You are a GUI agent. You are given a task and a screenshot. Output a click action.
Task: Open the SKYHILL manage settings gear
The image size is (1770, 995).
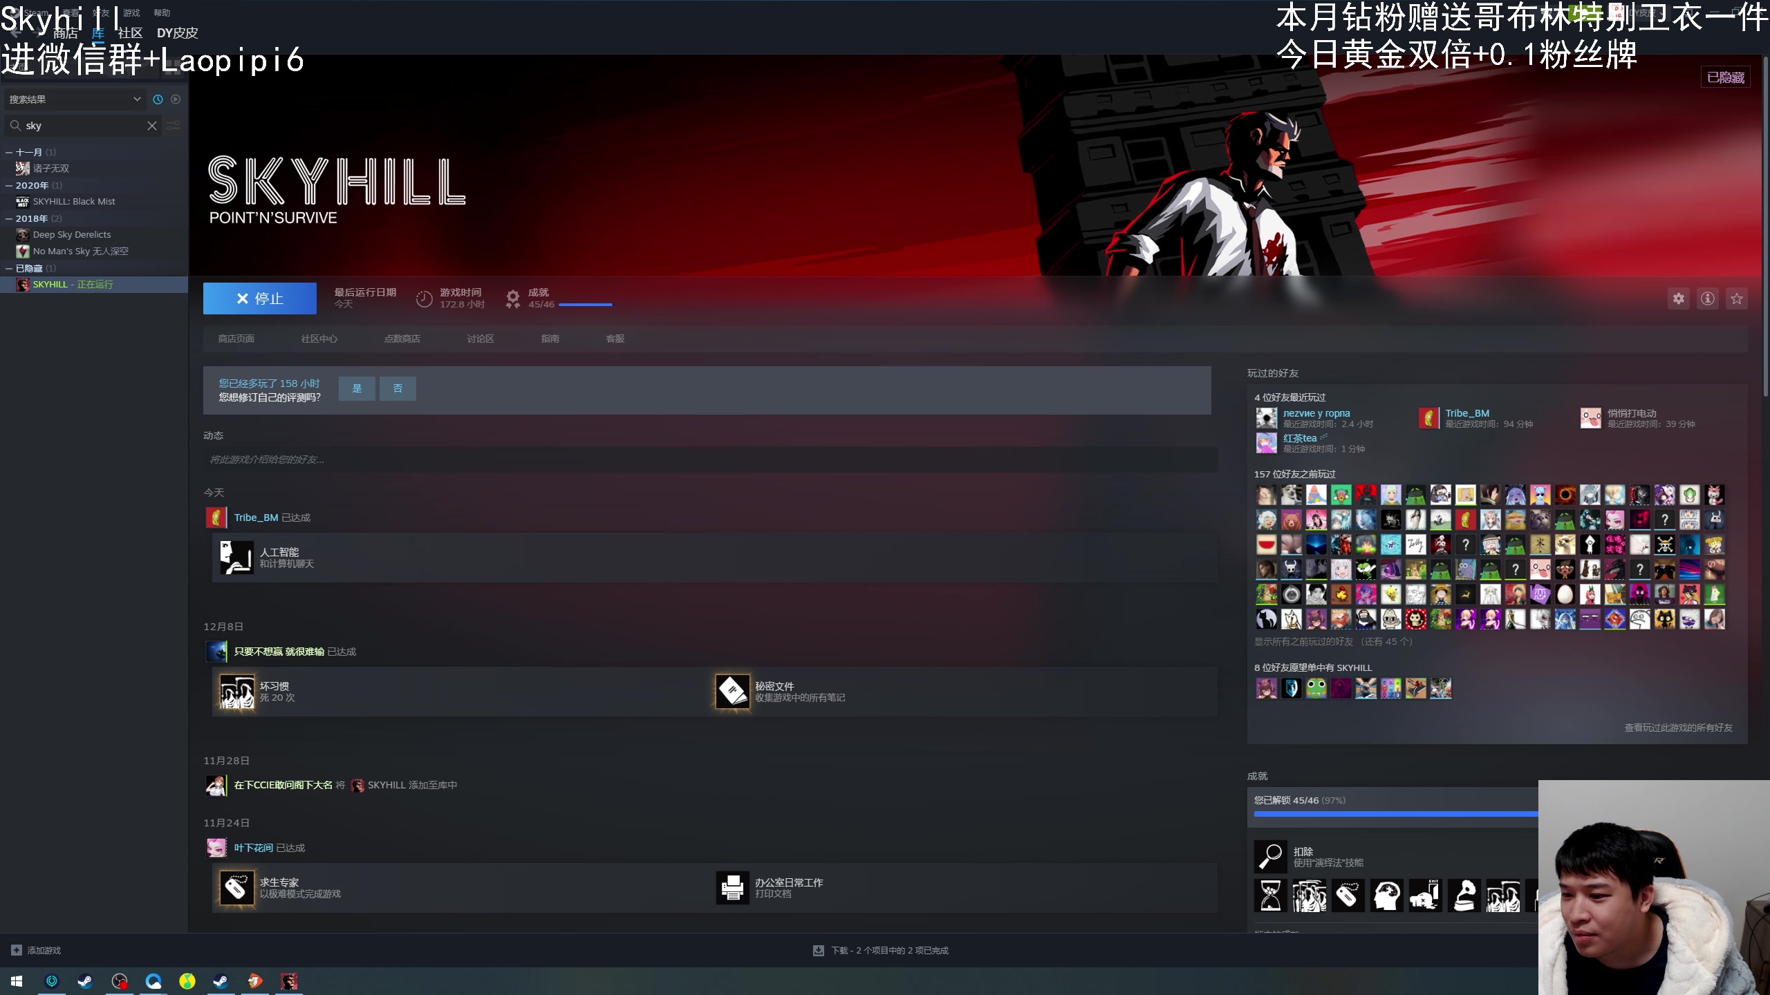click(1678, 298)
